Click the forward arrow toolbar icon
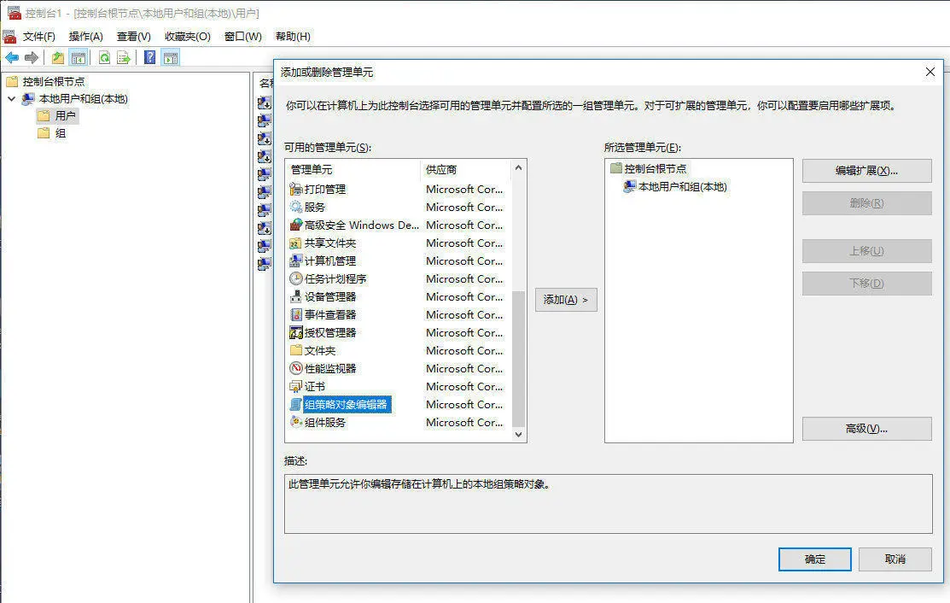This screenshot has height=603, width=950. click(x=32, y=57)
